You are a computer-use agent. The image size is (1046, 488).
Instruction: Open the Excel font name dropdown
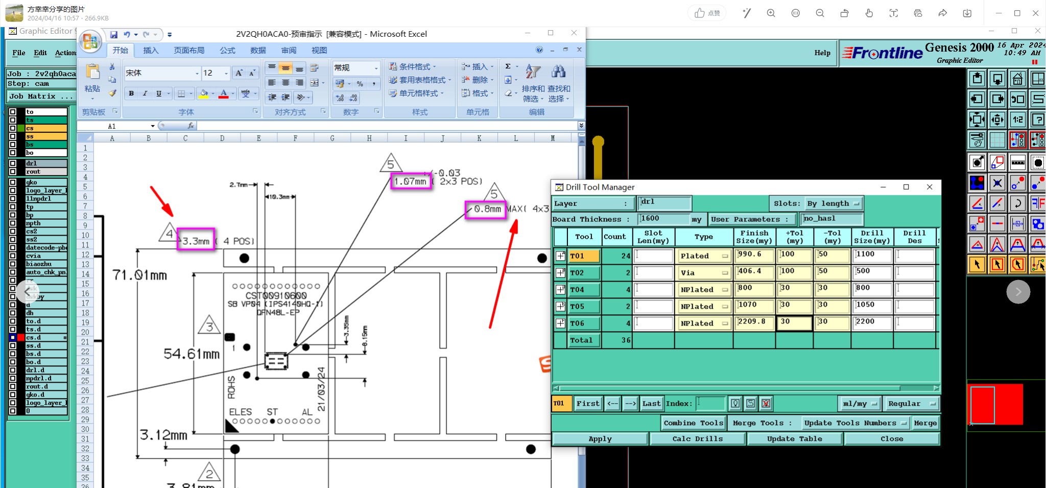point(197,74)
